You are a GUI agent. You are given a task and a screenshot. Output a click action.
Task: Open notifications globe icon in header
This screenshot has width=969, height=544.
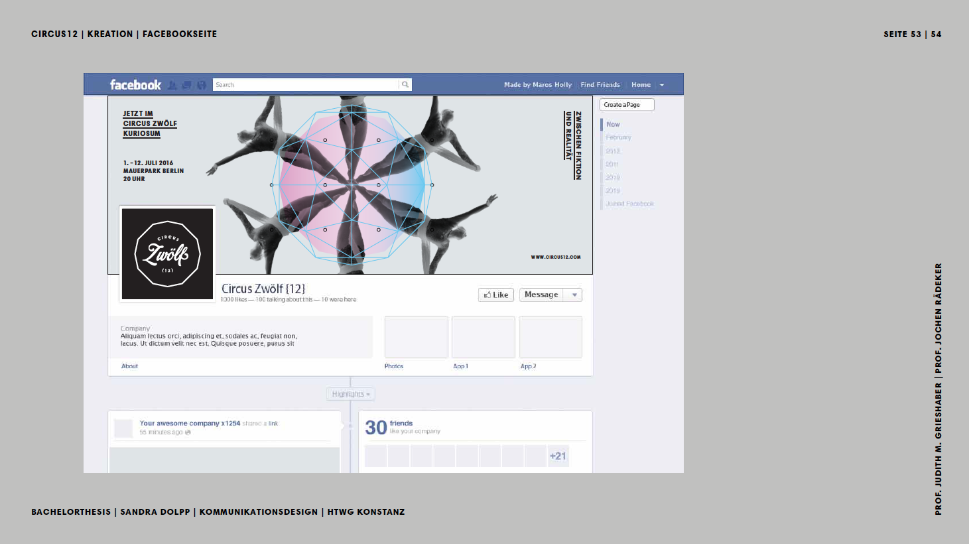coord(202,85)
